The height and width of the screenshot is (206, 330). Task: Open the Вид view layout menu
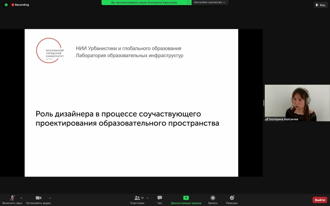(320, 5)
